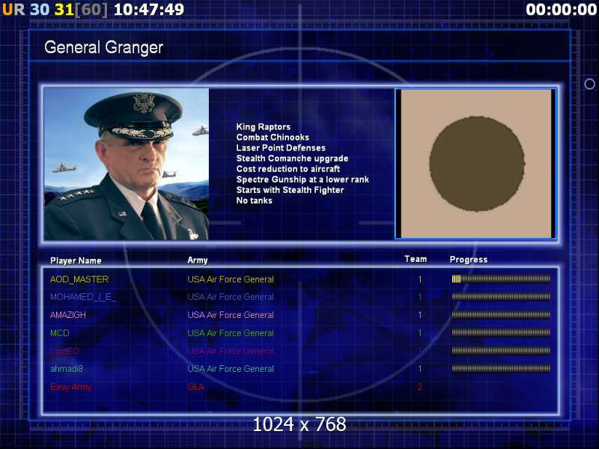Select the AOD_MASTER player name
The width and height of the screenshot is (599, 449).
point(79,279)
